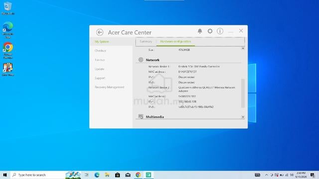319x179 pixels.
Task: Click the Type here to search box
Action: 45,175
